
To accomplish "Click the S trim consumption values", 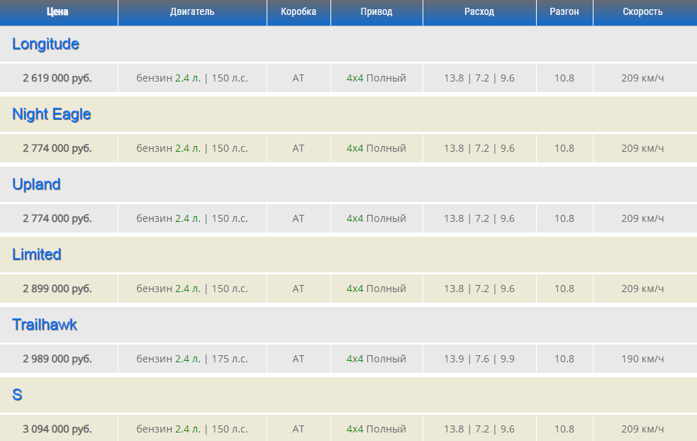I will (479, 430).
